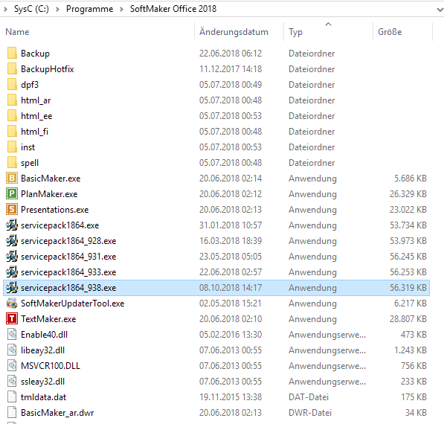Select the file name SoftMakerUpdaterTool.exe

pos(72,303)
